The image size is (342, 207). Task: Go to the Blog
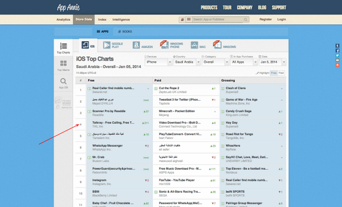[x=262, y=7]
